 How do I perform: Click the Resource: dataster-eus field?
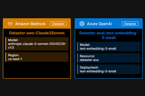click(109, 58)
